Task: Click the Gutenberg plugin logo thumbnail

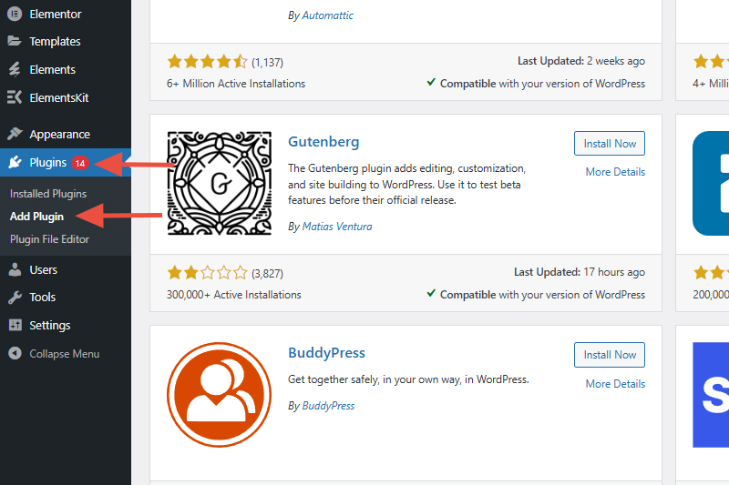Action: (x=220, y=183)
